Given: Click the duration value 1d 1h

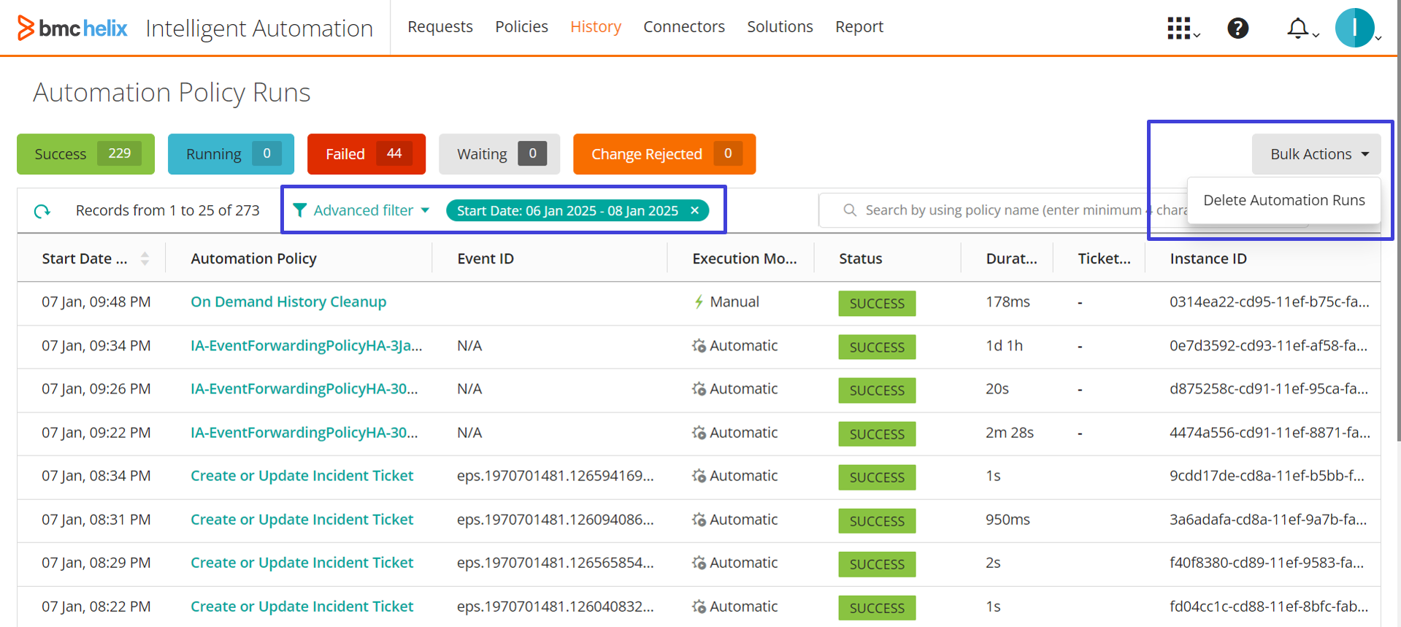Looking at the screenshot, I should pyautogui.click(x=1004, y=346).
